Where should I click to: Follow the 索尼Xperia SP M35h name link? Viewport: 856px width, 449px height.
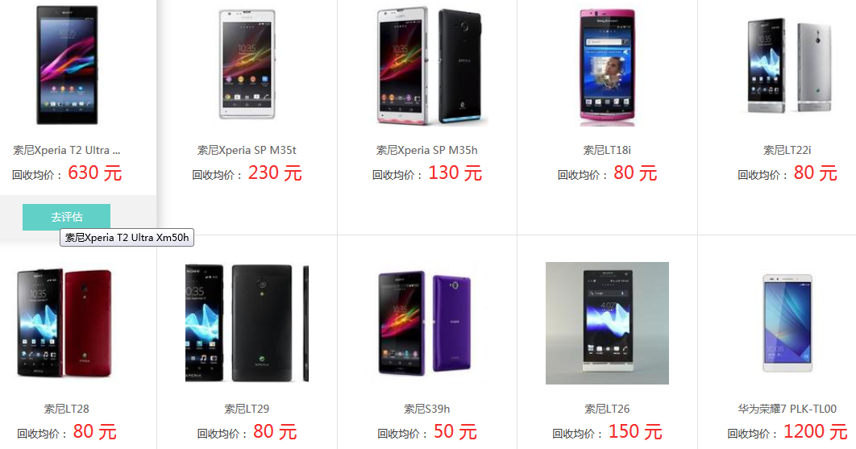click(x=427, y=150)
